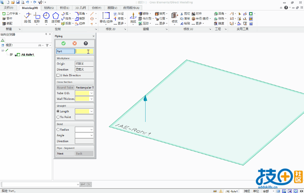304x193 pixels.
Task: Click the Next pipe segment button
Action: click(65, 153)
